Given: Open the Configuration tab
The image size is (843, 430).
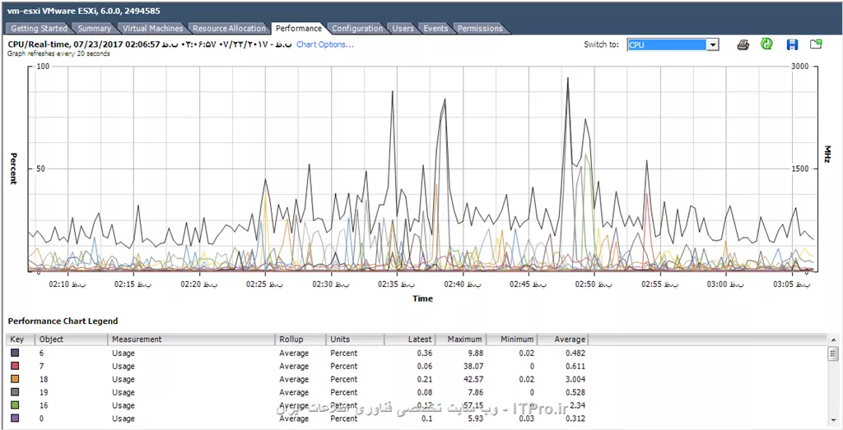Looking at the screenshot, I should [357, 28].
